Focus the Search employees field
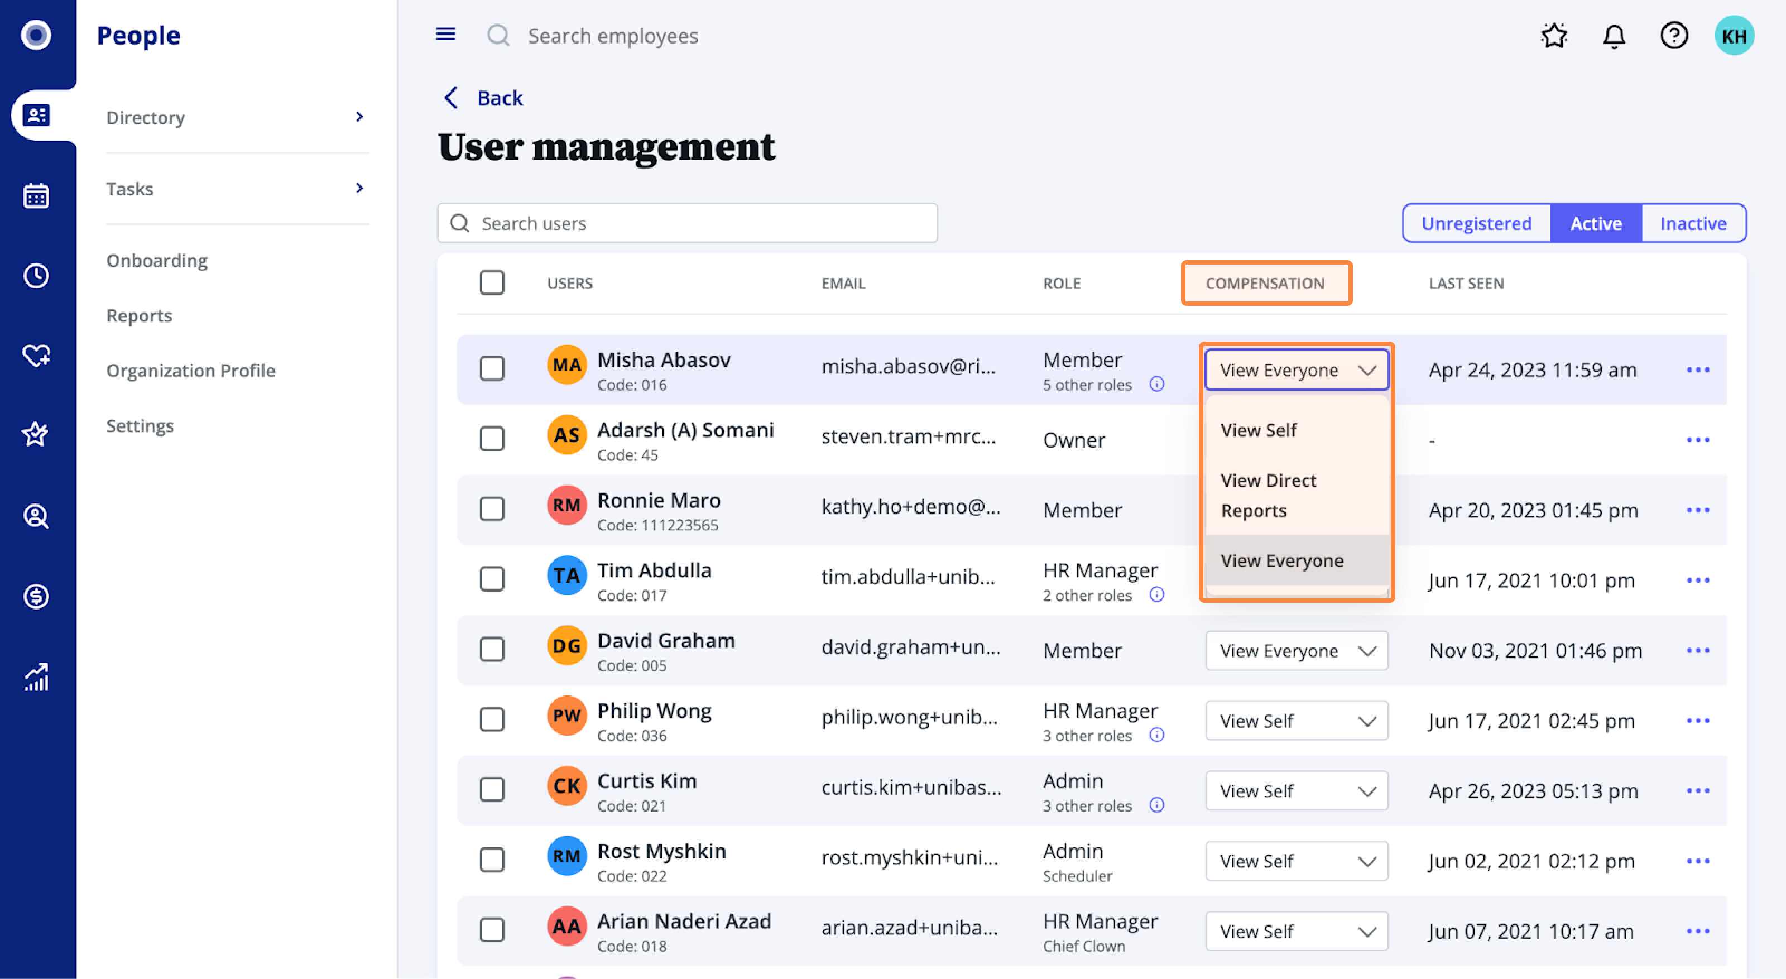 pos(613,35)
